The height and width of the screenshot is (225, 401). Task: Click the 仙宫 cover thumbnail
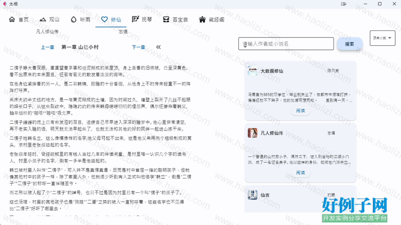click(252, 195)
